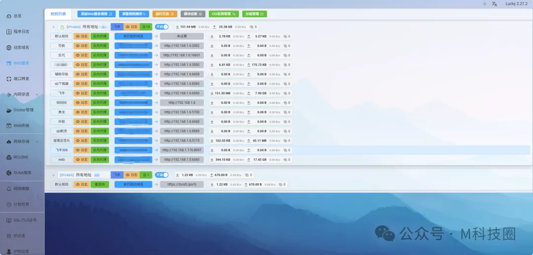Select the 逍遥云音乐 rule name

(62, 140)
